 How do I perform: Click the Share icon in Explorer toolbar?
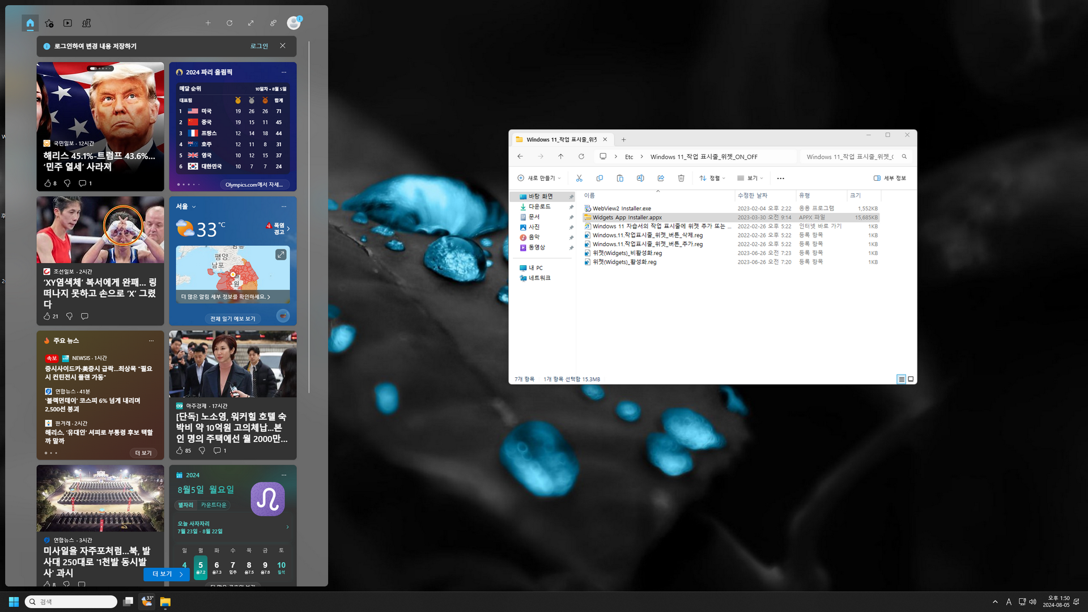pyautogui.click(x=661, y=178)
